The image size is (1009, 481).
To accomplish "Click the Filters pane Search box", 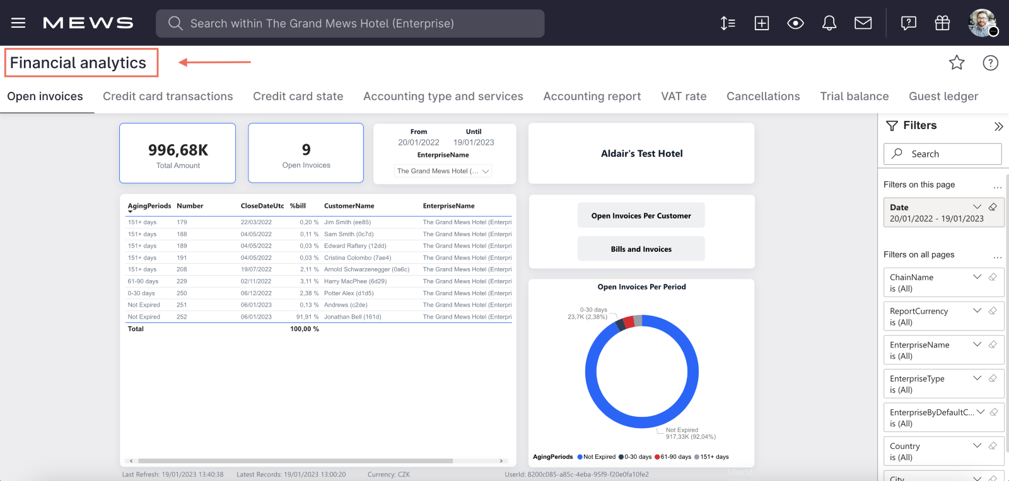I will pos(943,154).
